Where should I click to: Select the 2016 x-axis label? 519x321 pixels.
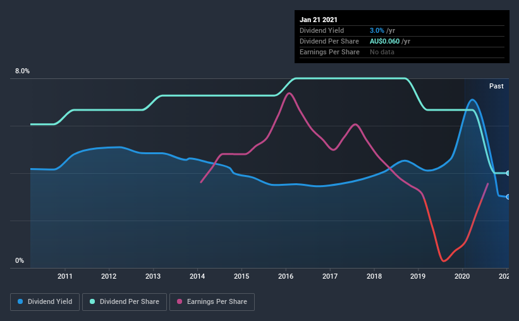(x=286, y=276)
